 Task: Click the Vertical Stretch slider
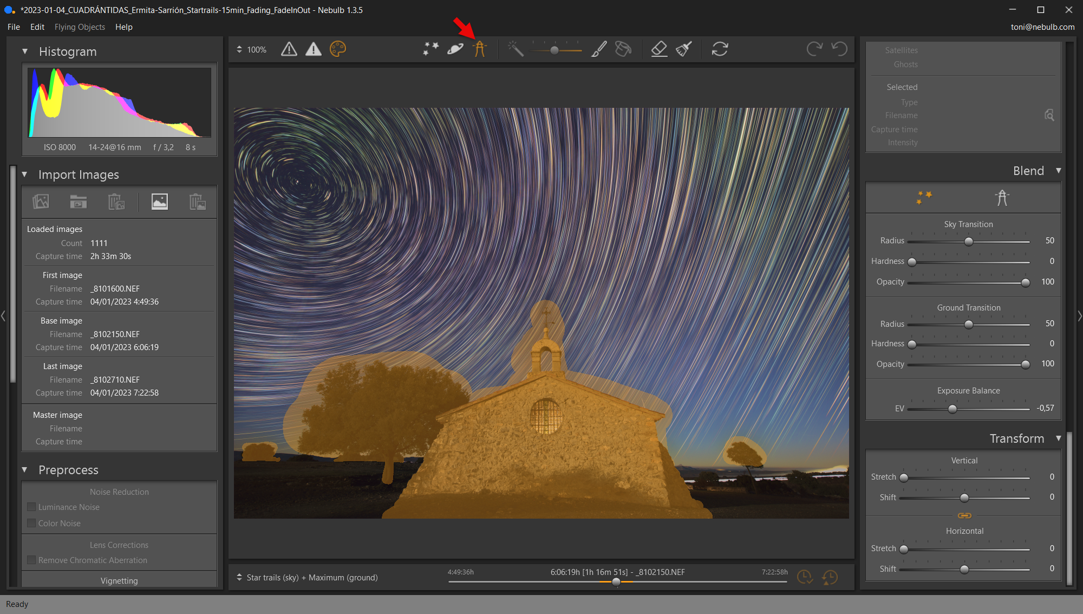964,477
